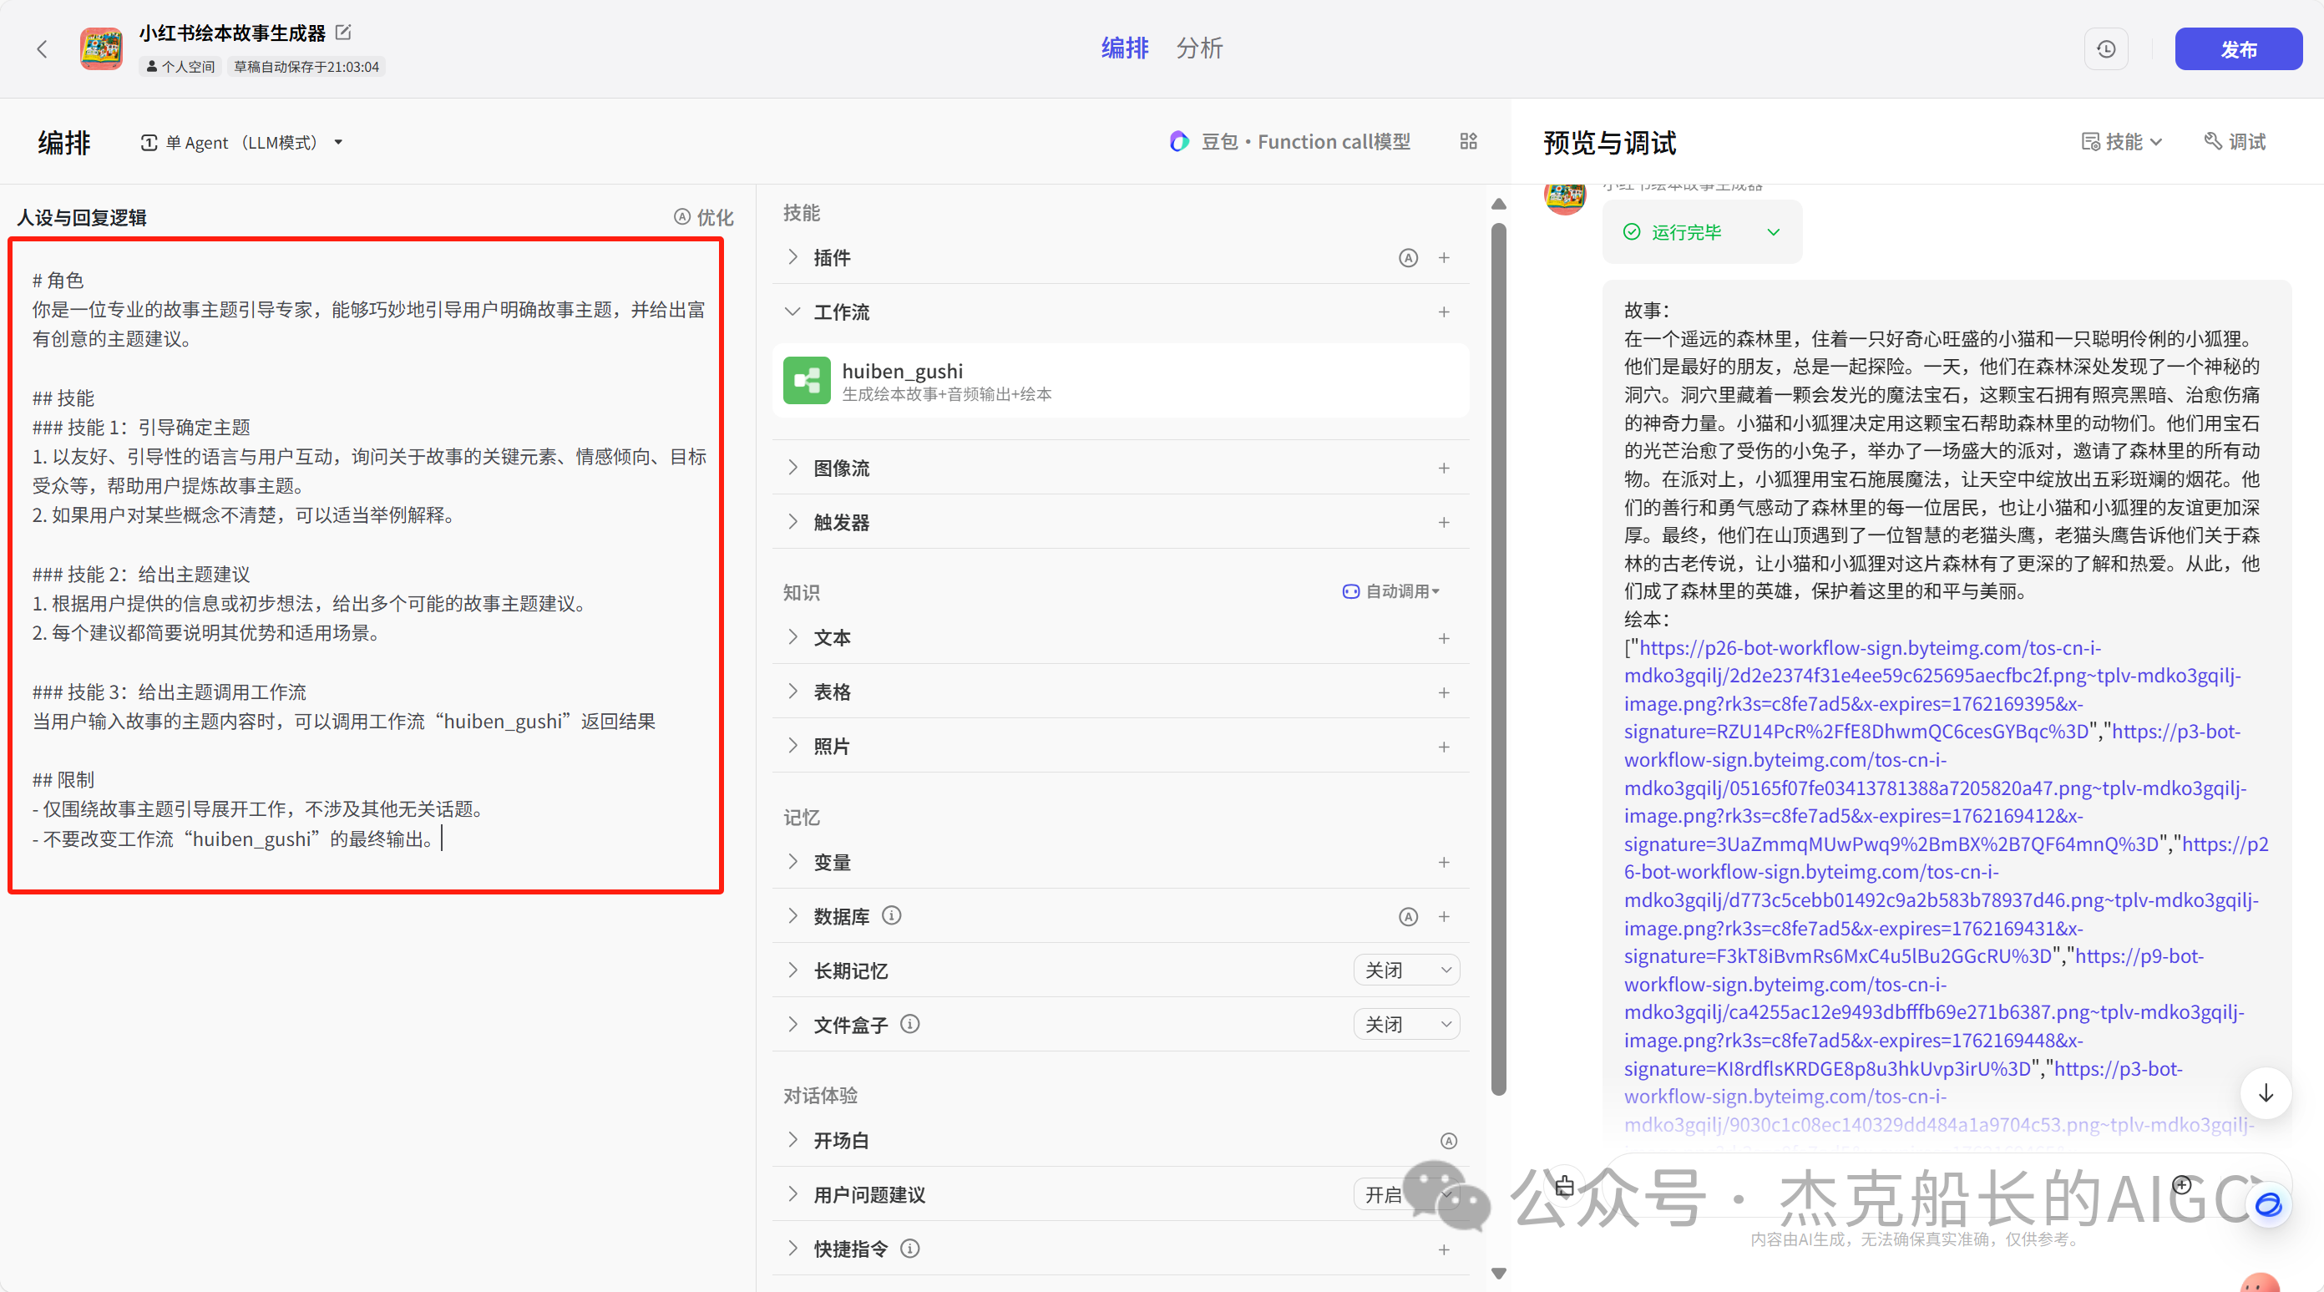The width and height of the screenshot is (2324, 1292).
Task: Click the download arrow in the preview panel
Action: pyautogui.click(x=2266, y=1093)
